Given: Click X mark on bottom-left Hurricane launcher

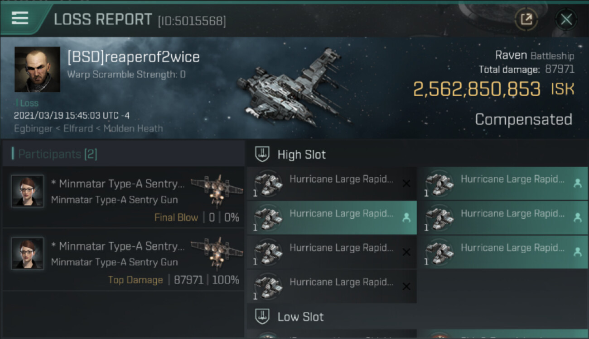Looking at the screenshot, I should [x=406, y=287].
